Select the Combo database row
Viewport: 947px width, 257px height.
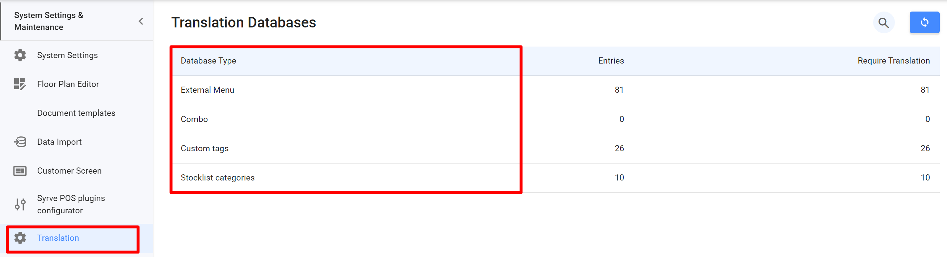[x=194, y=119]
